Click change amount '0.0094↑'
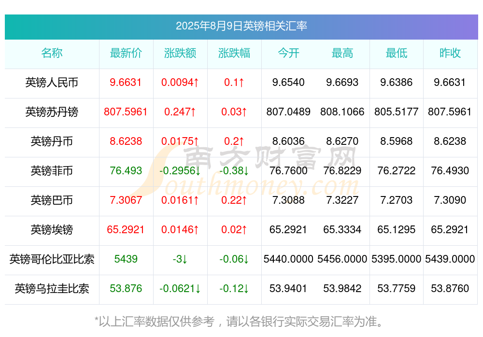 pos(180,83)
